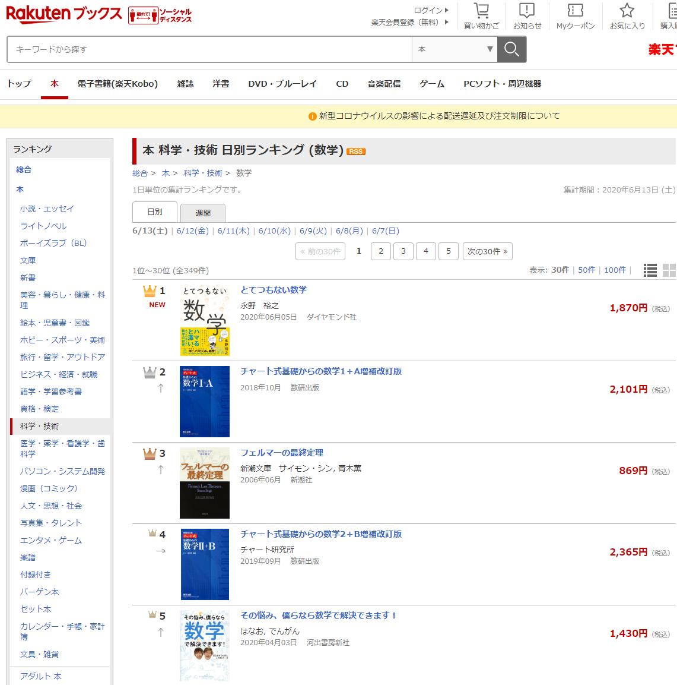Viewport: 677px width, 685px height.
Task: Open とてつもない数学 book title link
Action: (x=274, y=290)
